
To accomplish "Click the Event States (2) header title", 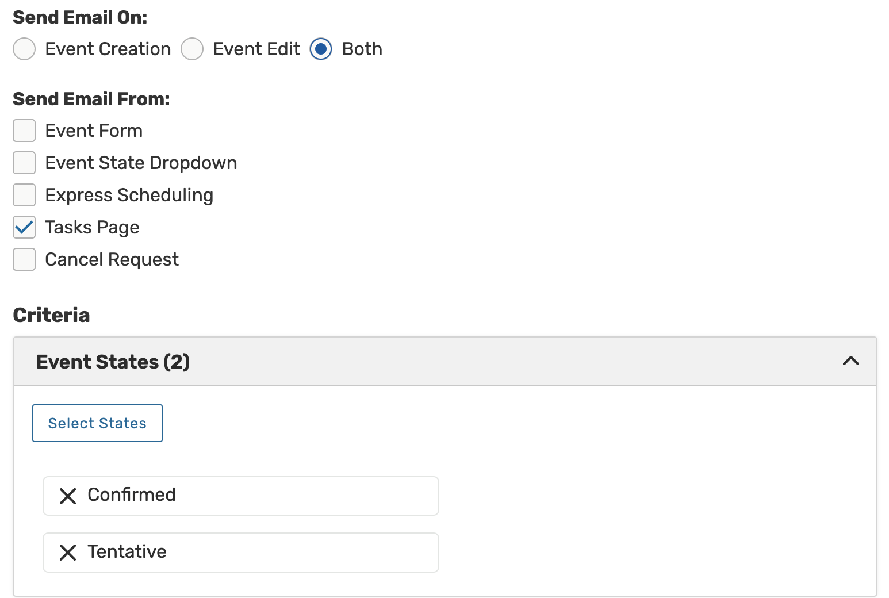I will pyautogui.click(x=113, y=362).
